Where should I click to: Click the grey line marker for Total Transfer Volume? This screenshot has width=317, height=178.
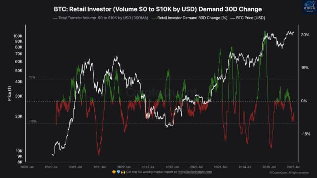56,18
